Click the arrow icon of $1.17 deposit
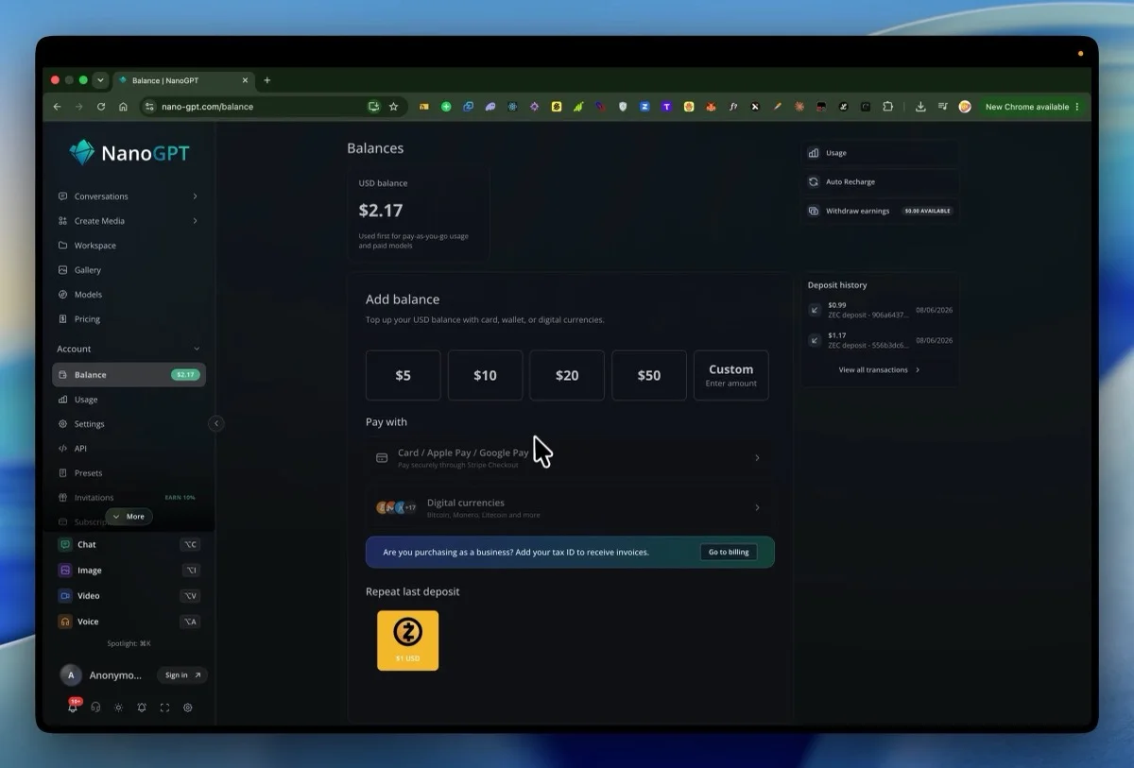This screenshot has width=1134, height=768. (x=815, y=340)
